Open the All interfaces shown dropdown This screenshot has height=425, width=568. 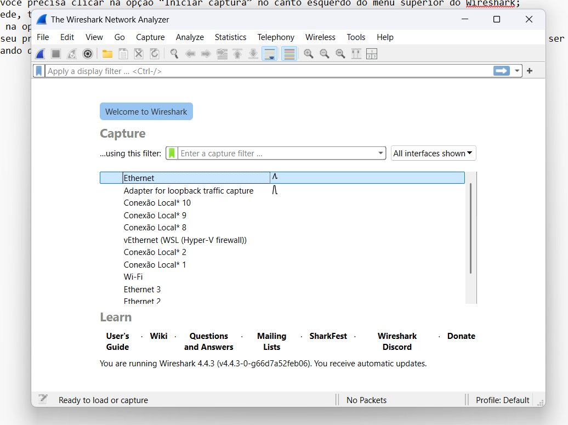[433, 154]
